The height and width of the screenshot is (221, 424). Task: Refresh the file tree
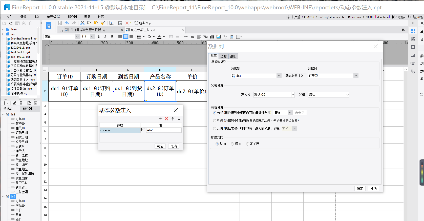tap(11, 23)
